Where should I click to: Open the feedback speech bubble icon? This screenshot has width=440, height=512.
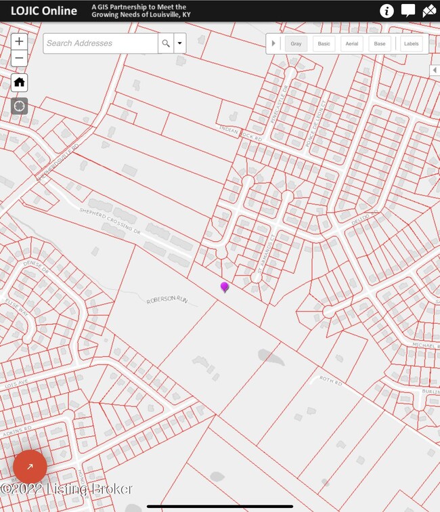tap(408, 11)
